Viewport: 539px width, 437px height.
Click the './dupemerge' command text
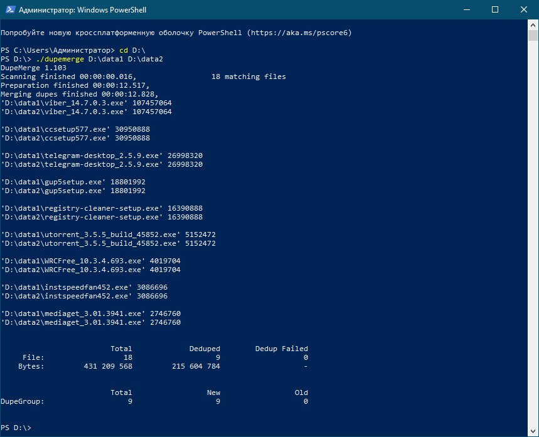60,59
